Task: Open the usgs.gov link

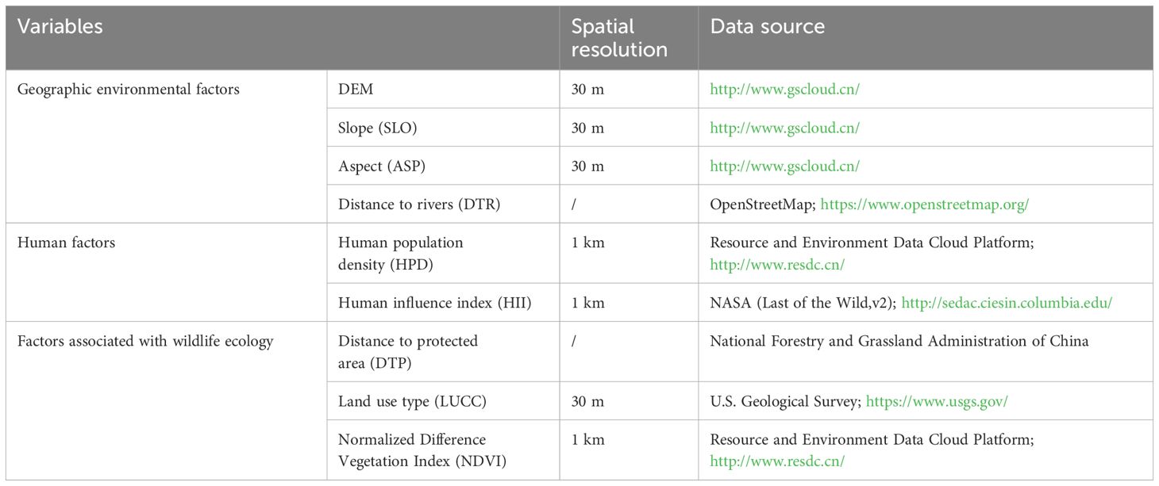Action: (x=937, y=401)
